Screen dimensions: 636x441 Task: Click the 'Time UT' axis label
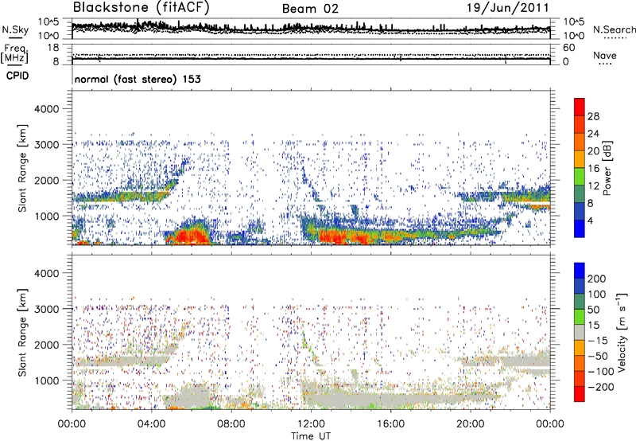point(311,435)
